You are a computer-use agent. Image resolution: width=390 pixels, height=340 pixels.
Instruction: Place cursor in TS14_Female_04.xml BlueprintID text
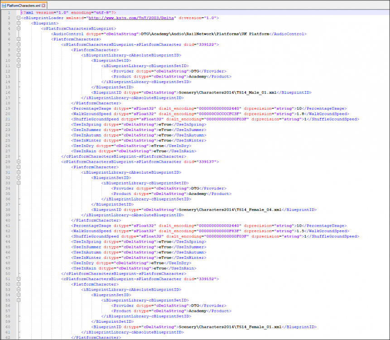pos(230,210)
